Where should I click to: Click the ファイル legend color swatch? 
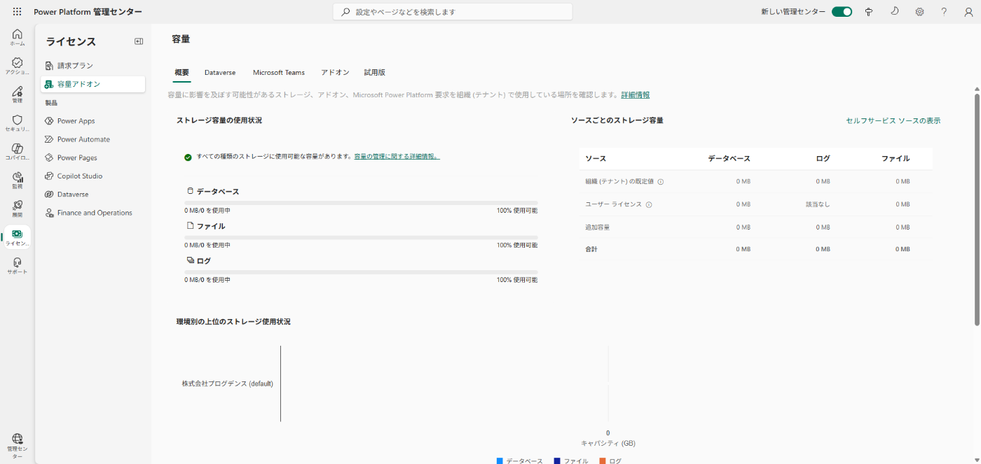[x=557, y=461]
